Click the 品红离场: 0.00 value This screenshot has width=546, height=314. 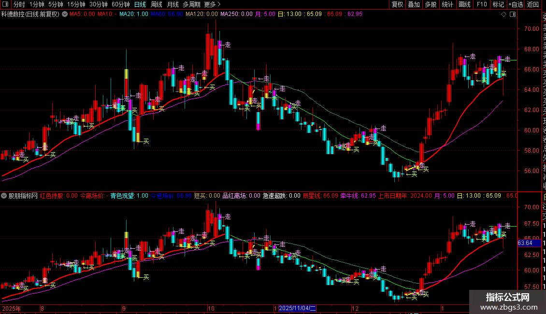coord(241,196)
